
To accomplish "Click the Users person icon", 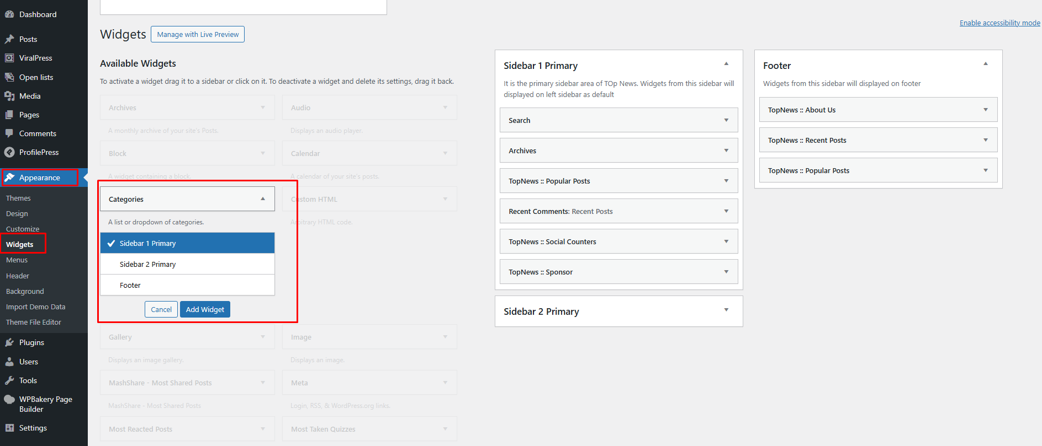I will [x=9, y=362].
